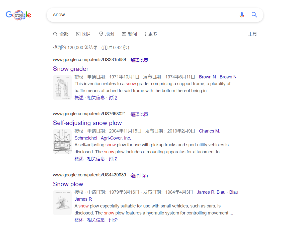Viewport: 294px width, 225px height.
Task: Select the 全部 tab
Action: pos(61,34)
